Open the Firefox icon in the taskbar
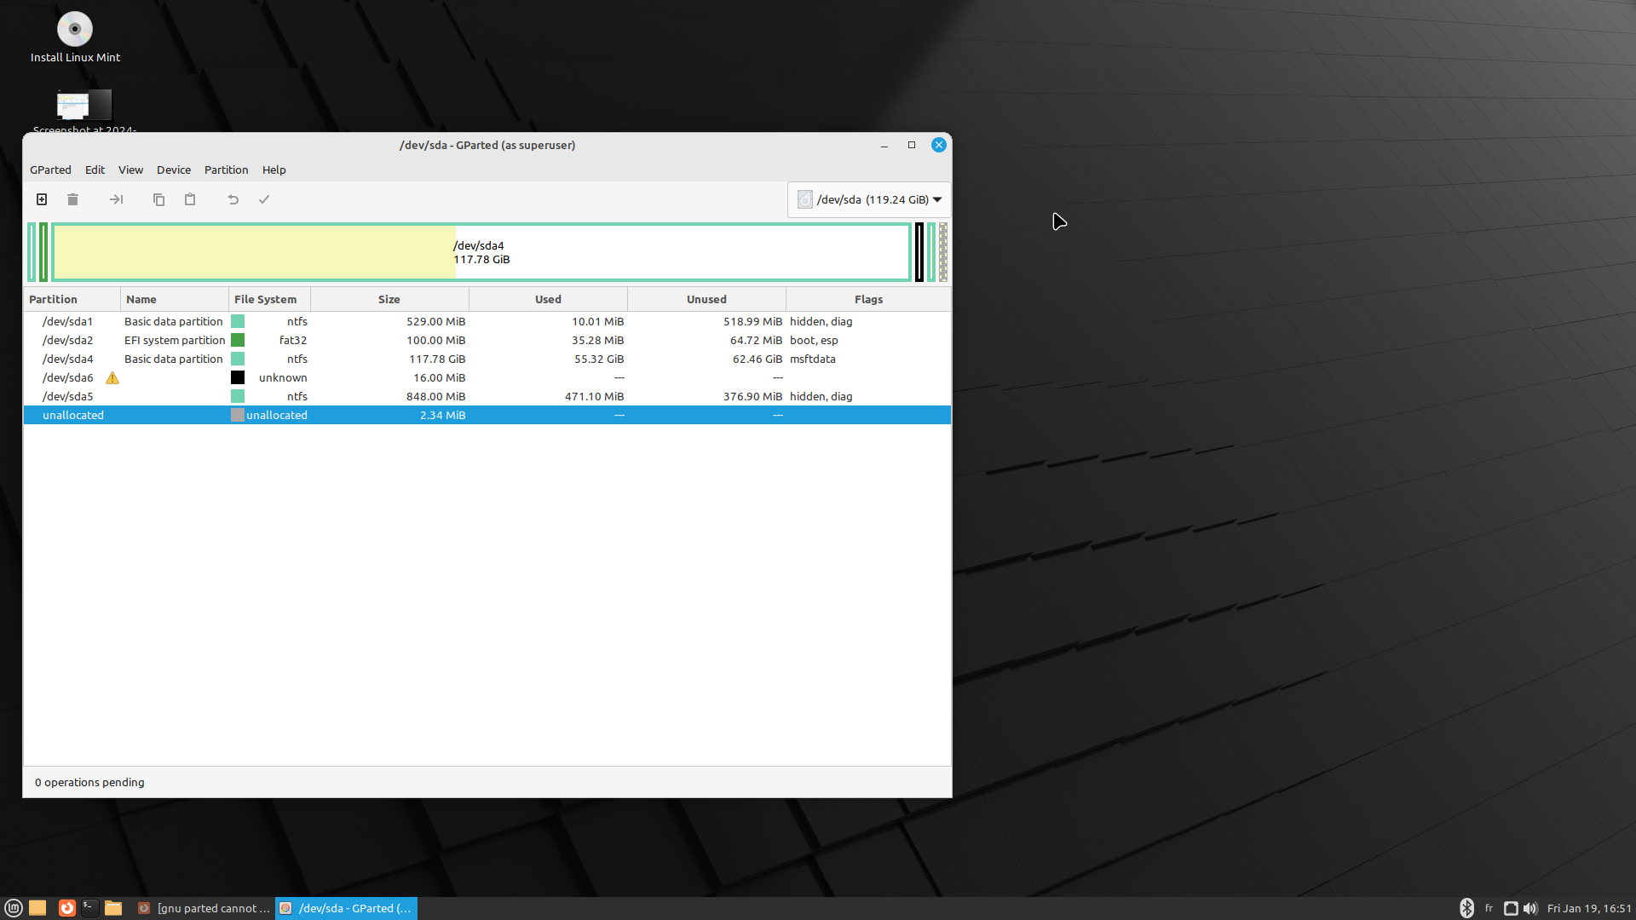1636x920 pixels. [x=66, y=908]
